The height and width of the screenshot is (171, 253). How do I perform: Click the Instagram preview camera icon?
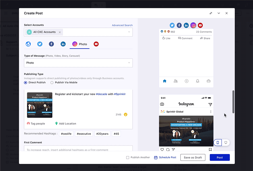point(162,104)
